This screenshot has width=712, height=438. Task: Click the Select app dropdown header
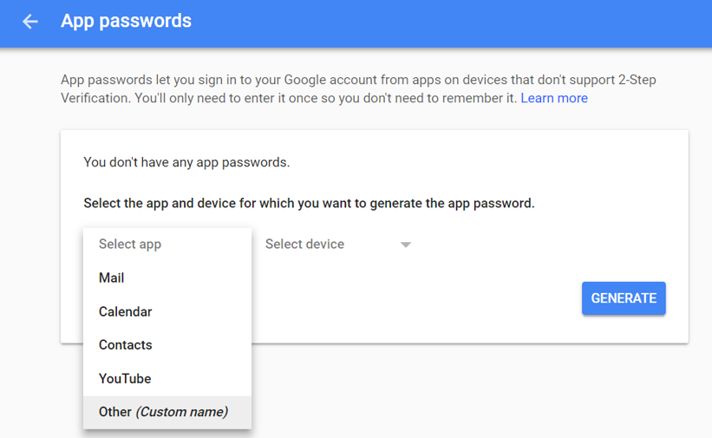[x=130, y=245]
